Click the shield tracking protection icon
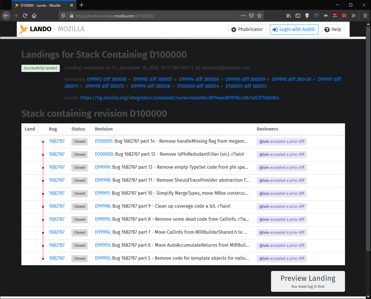The image size is (371, 299). coord(63,16)
